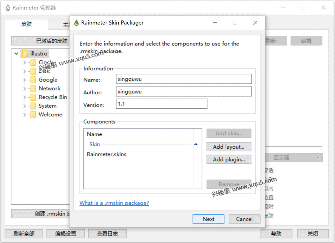
Task: Collapse the illustro tree node
Action: click(16, 53)
